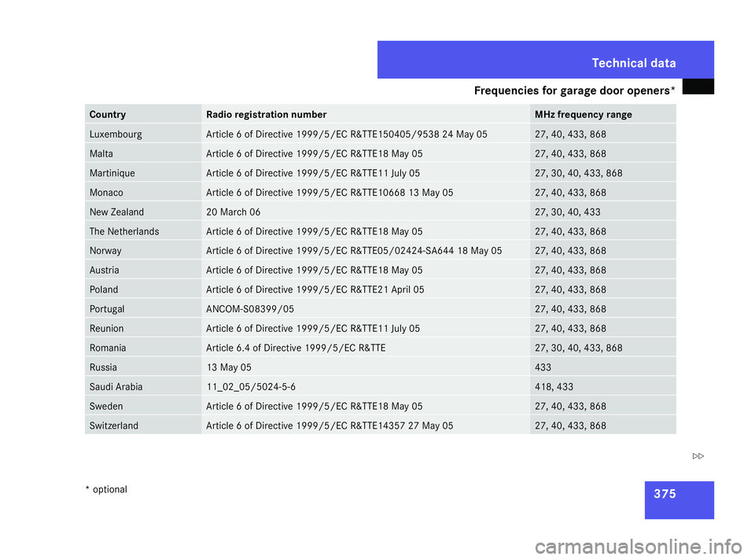Click the page number 375 box
This screenshot has height=560, width=755.
(679, 499)
